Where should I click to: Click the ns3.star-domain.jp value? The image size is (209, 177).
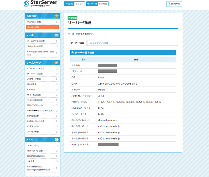109,138
